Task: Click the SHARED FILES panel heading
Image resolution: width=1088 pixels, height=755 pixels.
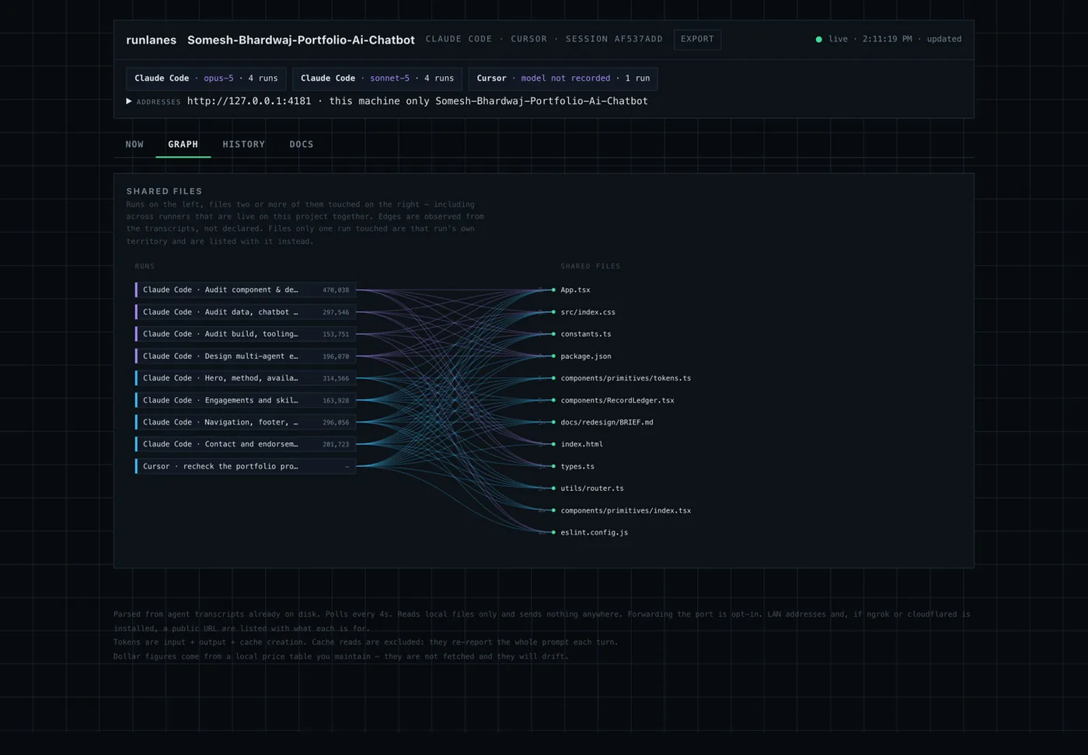Action: point(164,191)
